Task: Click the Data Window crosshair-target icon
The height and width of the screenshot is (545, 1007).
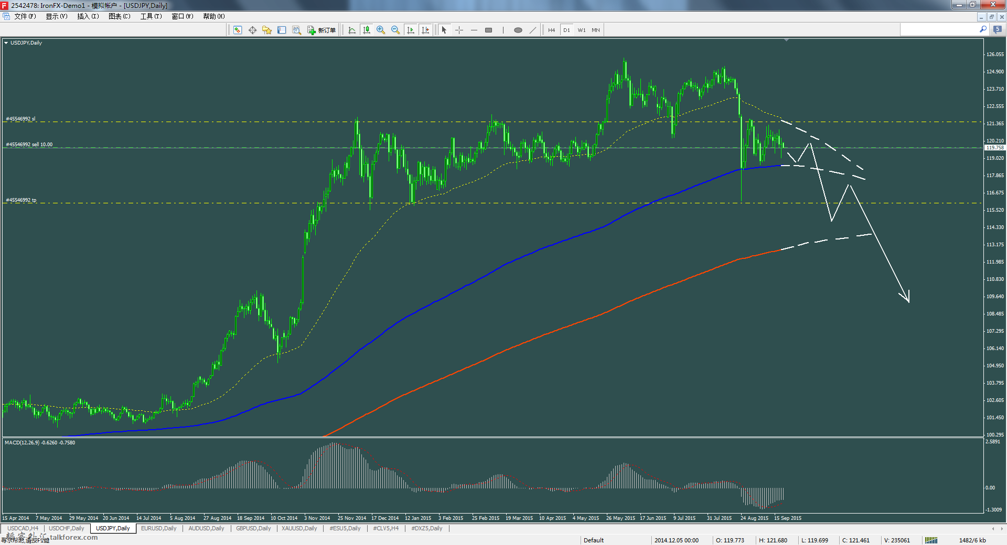Action: [252, 30]
